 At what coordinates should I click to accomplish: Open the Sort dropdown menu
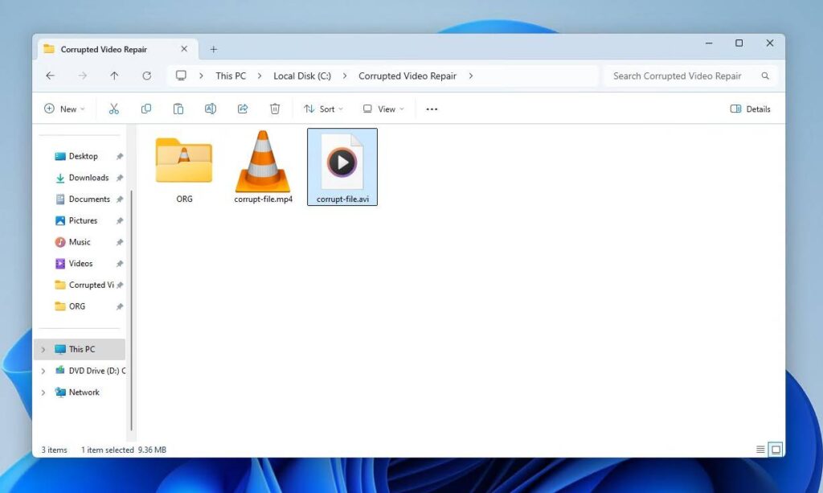coord(323,109)
